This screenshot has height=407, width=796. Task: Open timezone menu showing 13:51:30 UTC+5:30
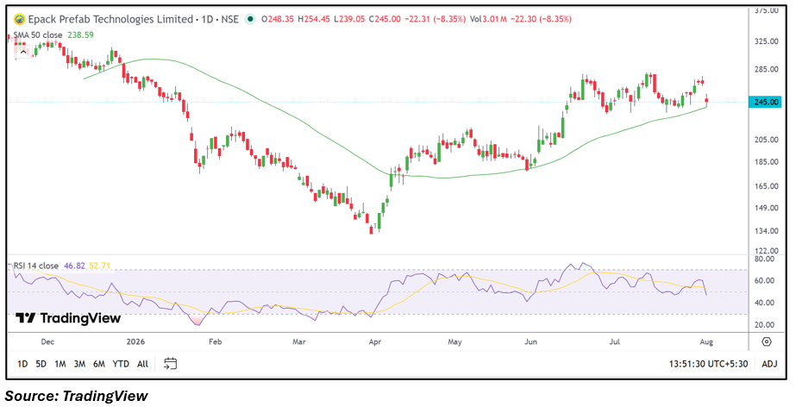(709, 364)
